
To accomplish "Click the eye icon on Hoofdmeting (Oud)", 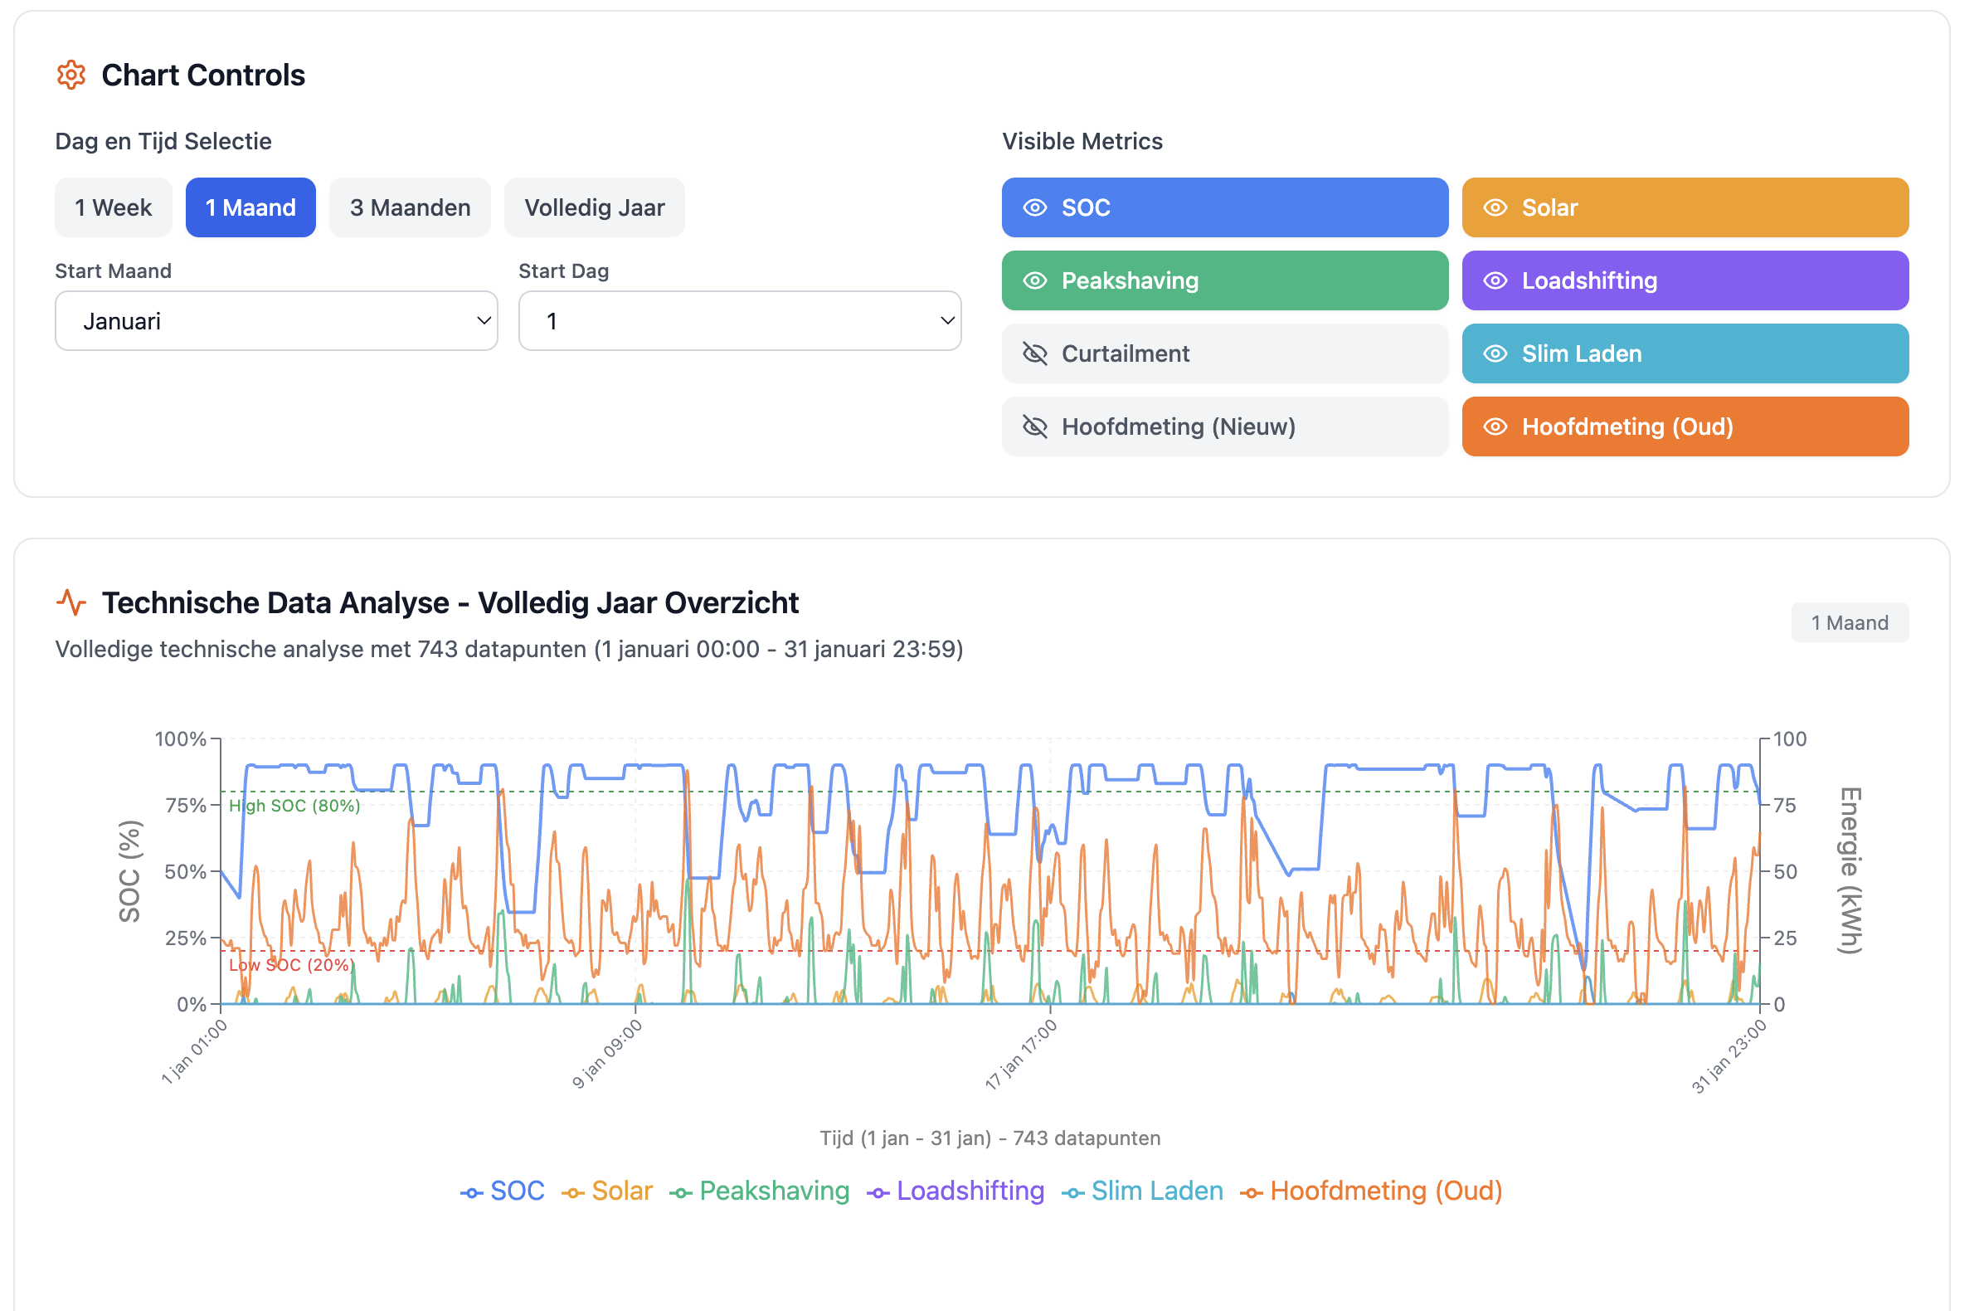I will 1495,426.
